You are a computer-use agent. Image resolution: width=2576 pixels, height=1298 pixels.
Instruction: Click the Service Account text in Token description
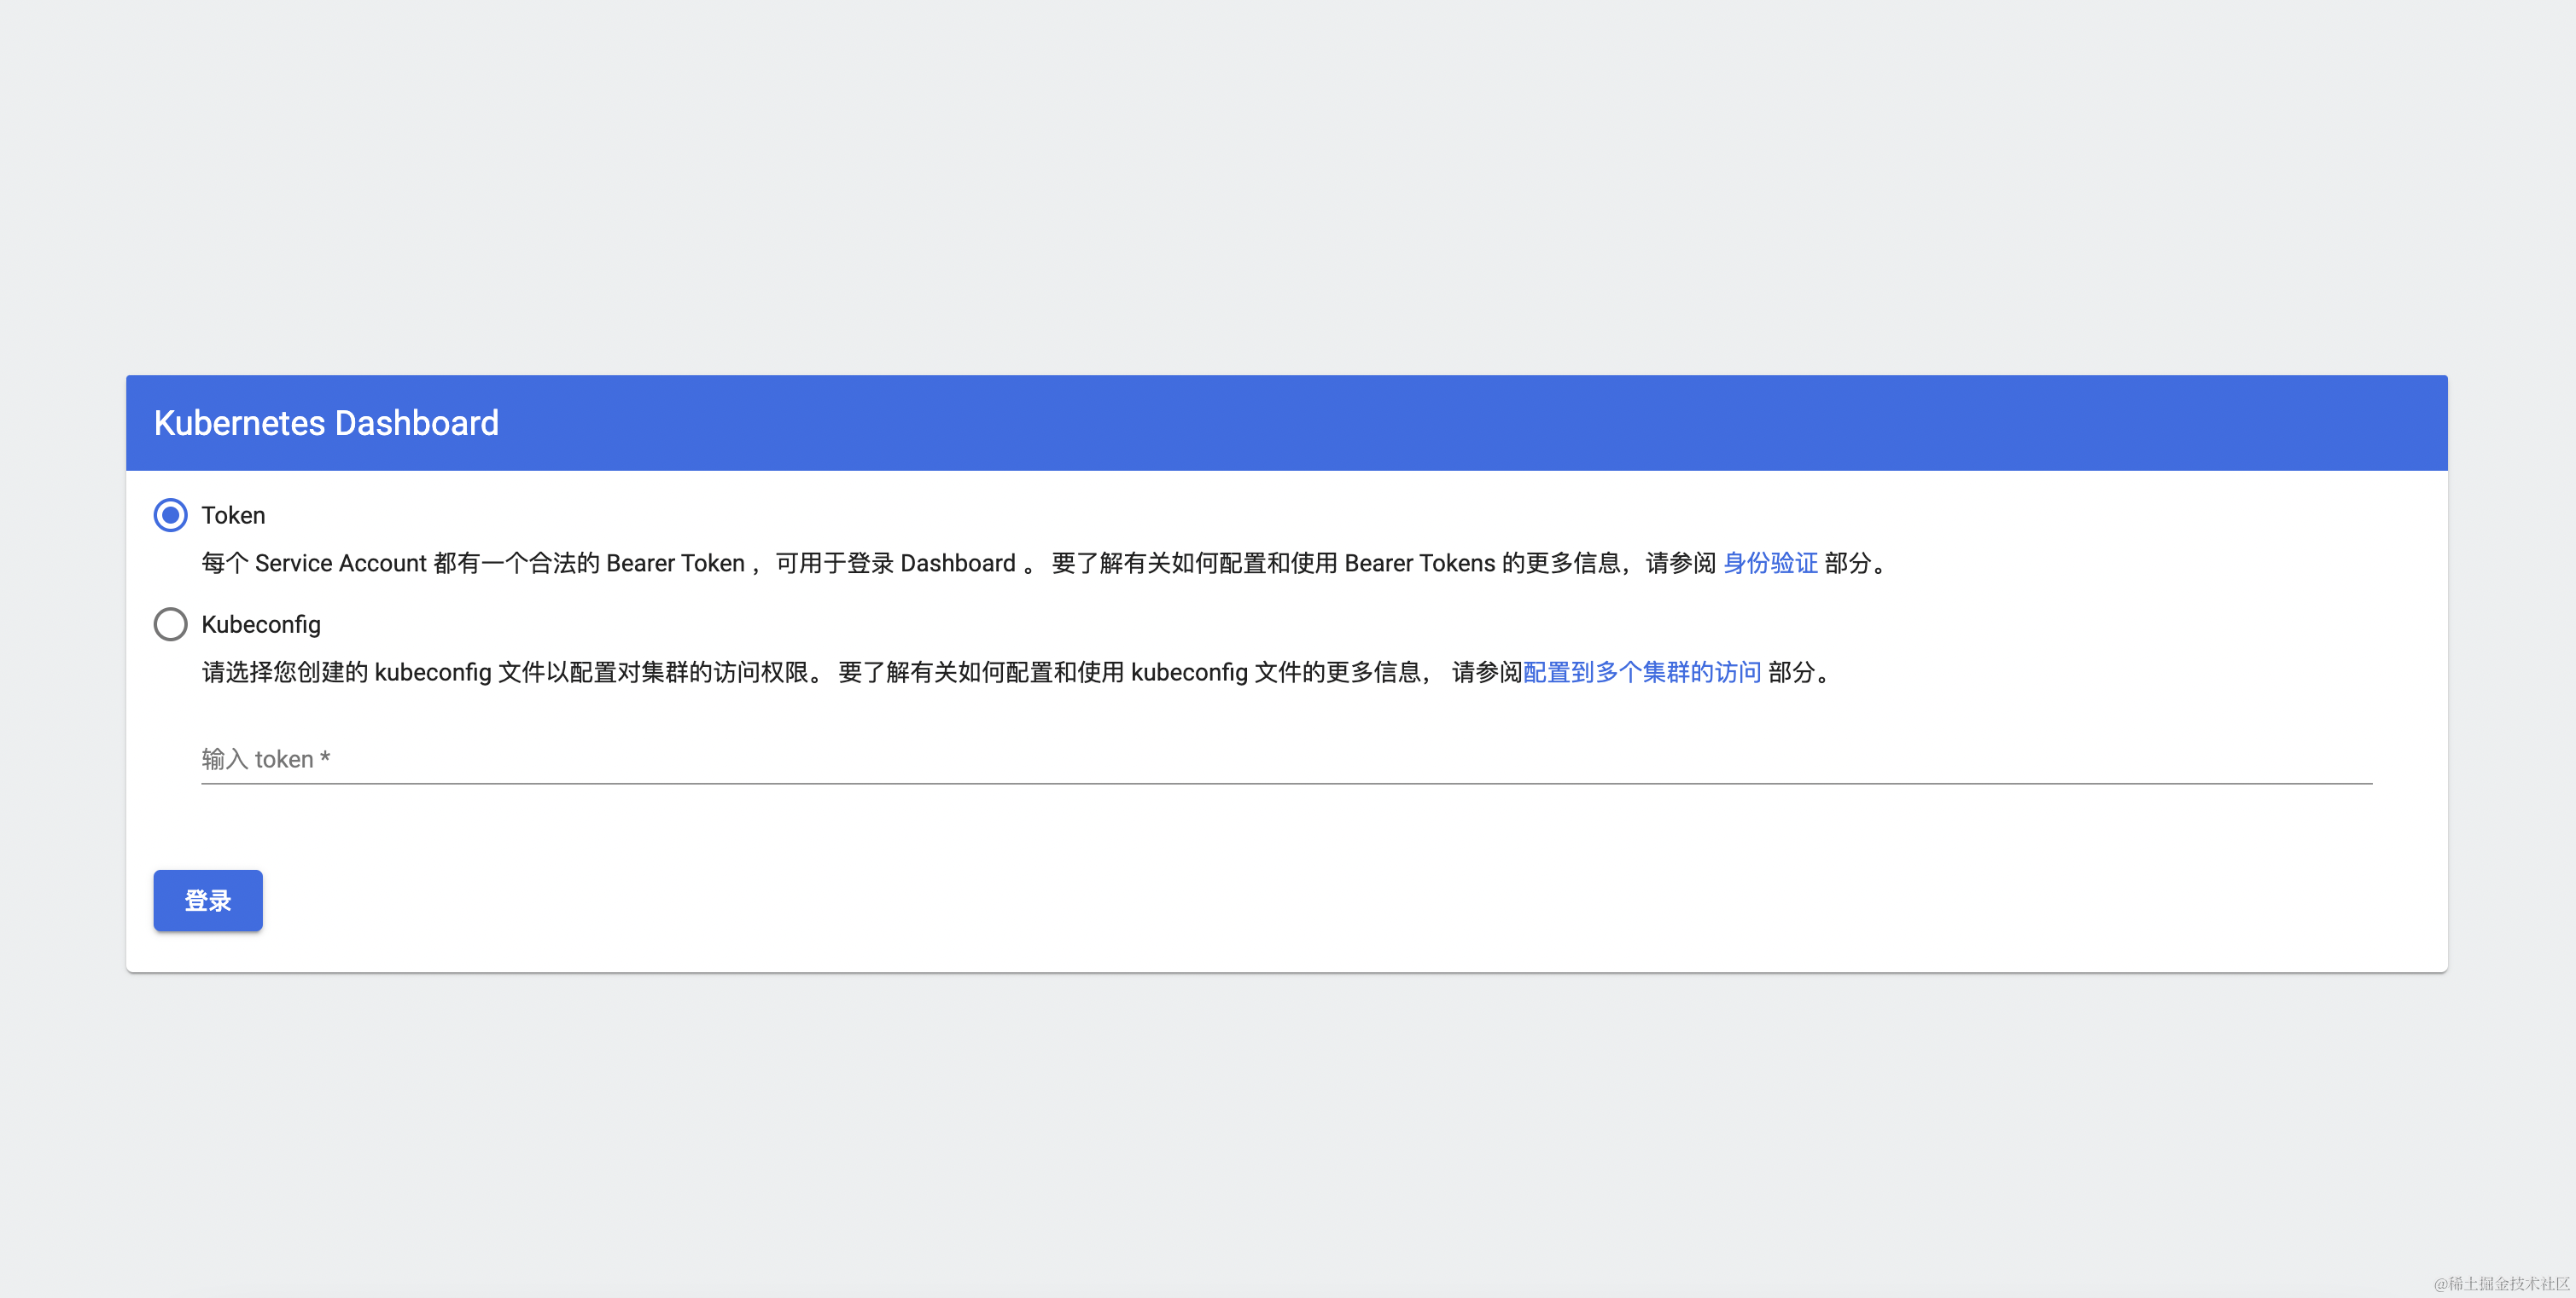tap(340, 563)
